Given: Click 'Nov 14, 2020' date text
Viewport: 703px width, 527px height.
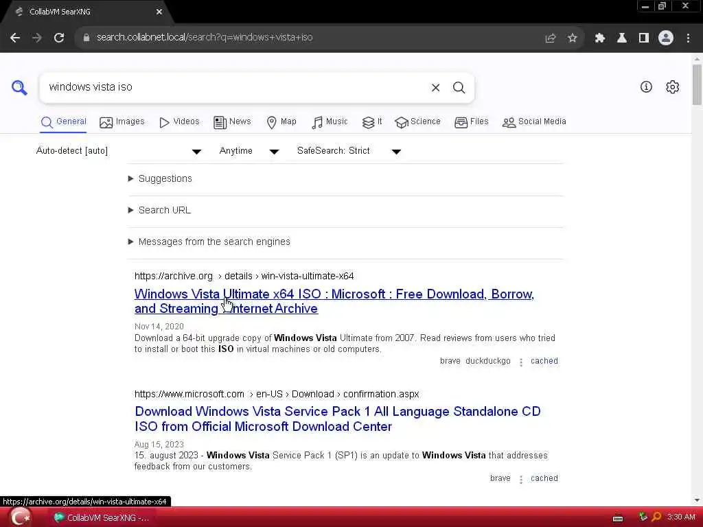Looking at the screenshot, I should pos(159,327).
